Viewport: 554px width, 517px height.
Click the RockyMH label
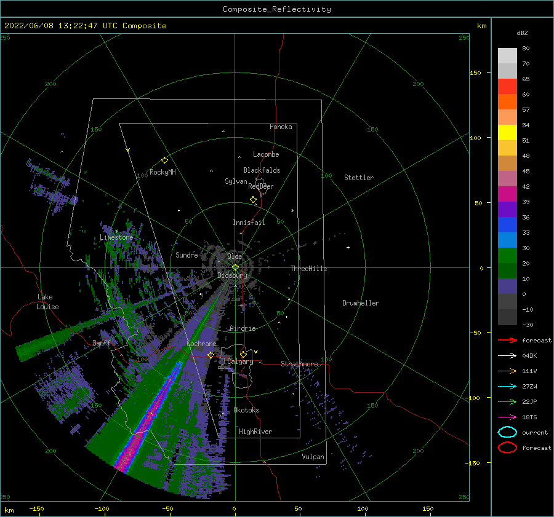163,172
